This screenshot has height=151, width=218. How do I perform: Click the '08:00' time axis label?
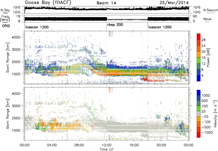tap(79, 145)
